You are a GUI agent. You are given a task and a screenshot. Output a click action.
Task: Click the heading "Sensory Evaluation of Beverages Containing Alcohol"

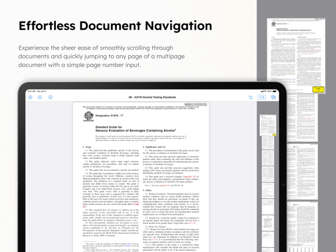136,130
